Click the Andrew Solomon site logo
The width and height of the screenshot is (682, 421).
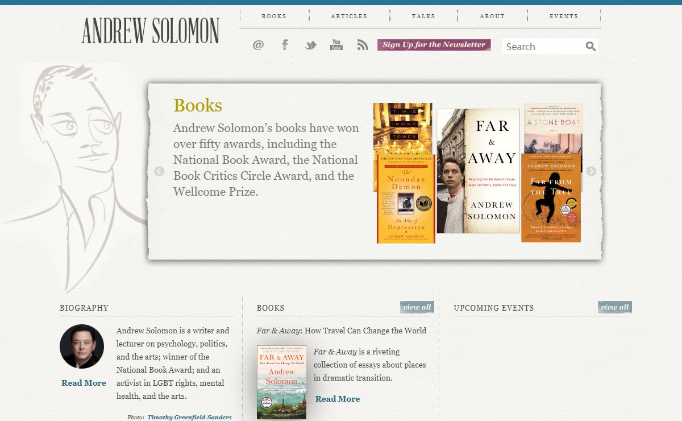150,31
